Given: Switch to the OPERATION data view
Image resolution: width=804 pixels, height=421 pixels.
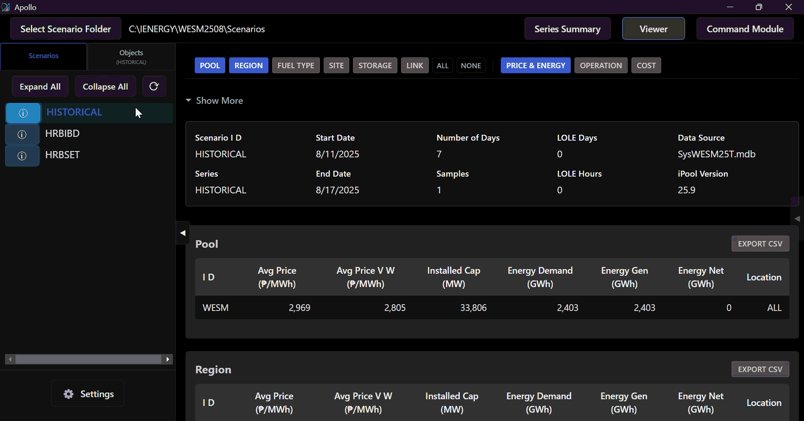Looking at the screenshot, I should click(x=600, y=65).
